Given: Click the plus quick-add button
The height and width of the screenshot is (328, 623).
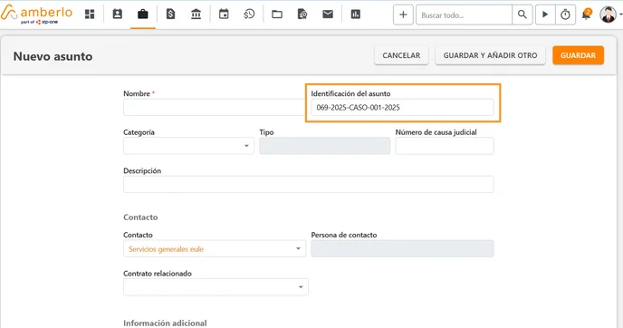Looking at the screenshot, I should (403, 14).
